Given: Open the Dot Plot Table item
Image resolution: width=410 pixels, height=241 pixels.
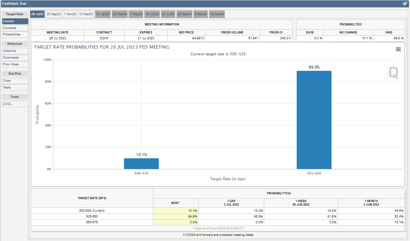Looking at the screenshot, I should [x=15, y=88].
